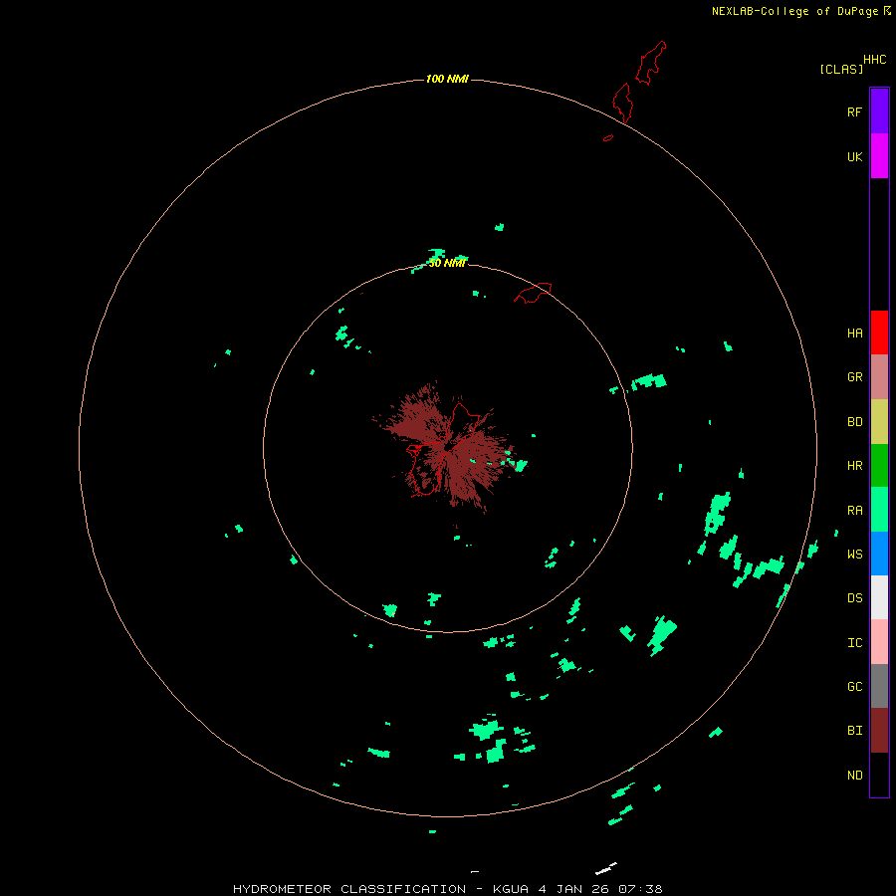Click the BI brown legend color swatch
The image size is (896, 896).
tap(879, 731)
